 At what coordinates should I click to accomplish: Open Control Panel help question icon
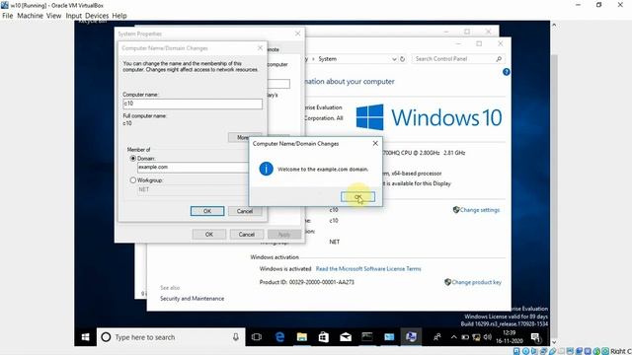coord(507,72)
